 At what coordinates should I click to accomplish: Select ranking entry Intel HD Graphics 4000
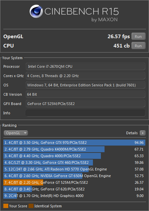point(74,196)
